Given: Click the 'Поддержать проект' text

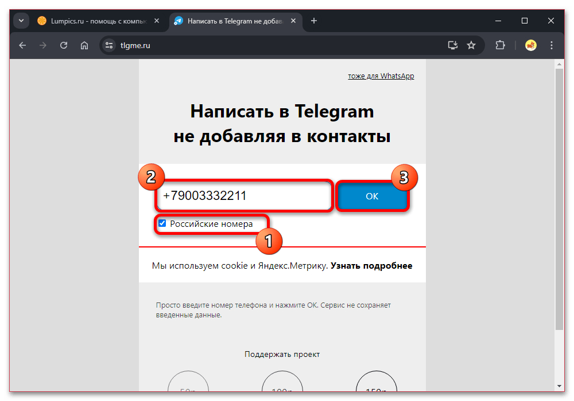Looking at the screenshot, I should [x=282, y=354].
